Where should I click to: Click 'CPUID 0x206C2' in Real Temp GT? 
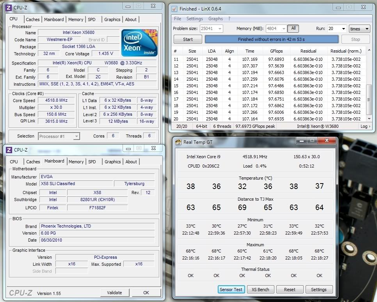pyautogui.click(x=203, y=166)
